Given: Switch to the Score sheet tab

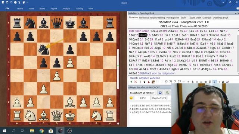Looking at the screenshot, I should point(195,17).
